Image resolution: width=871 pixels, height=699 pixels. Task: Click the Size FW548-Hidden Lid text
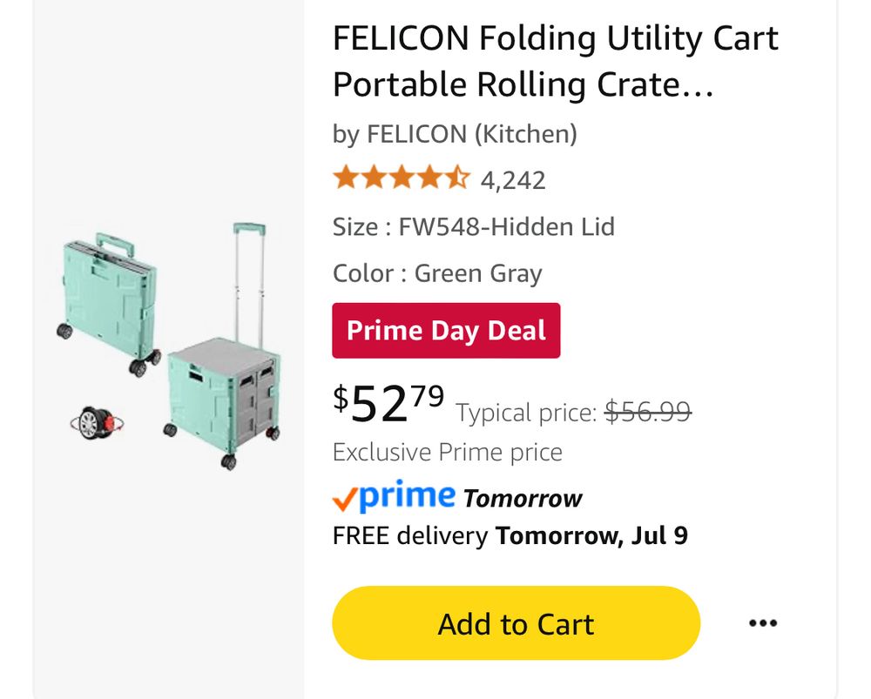pos(473,227)
